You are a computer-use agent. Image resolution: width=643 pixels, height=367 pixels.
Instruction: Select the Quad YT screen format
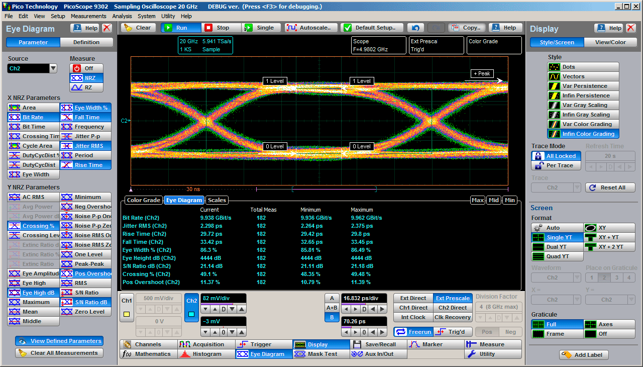pos(557,256)
